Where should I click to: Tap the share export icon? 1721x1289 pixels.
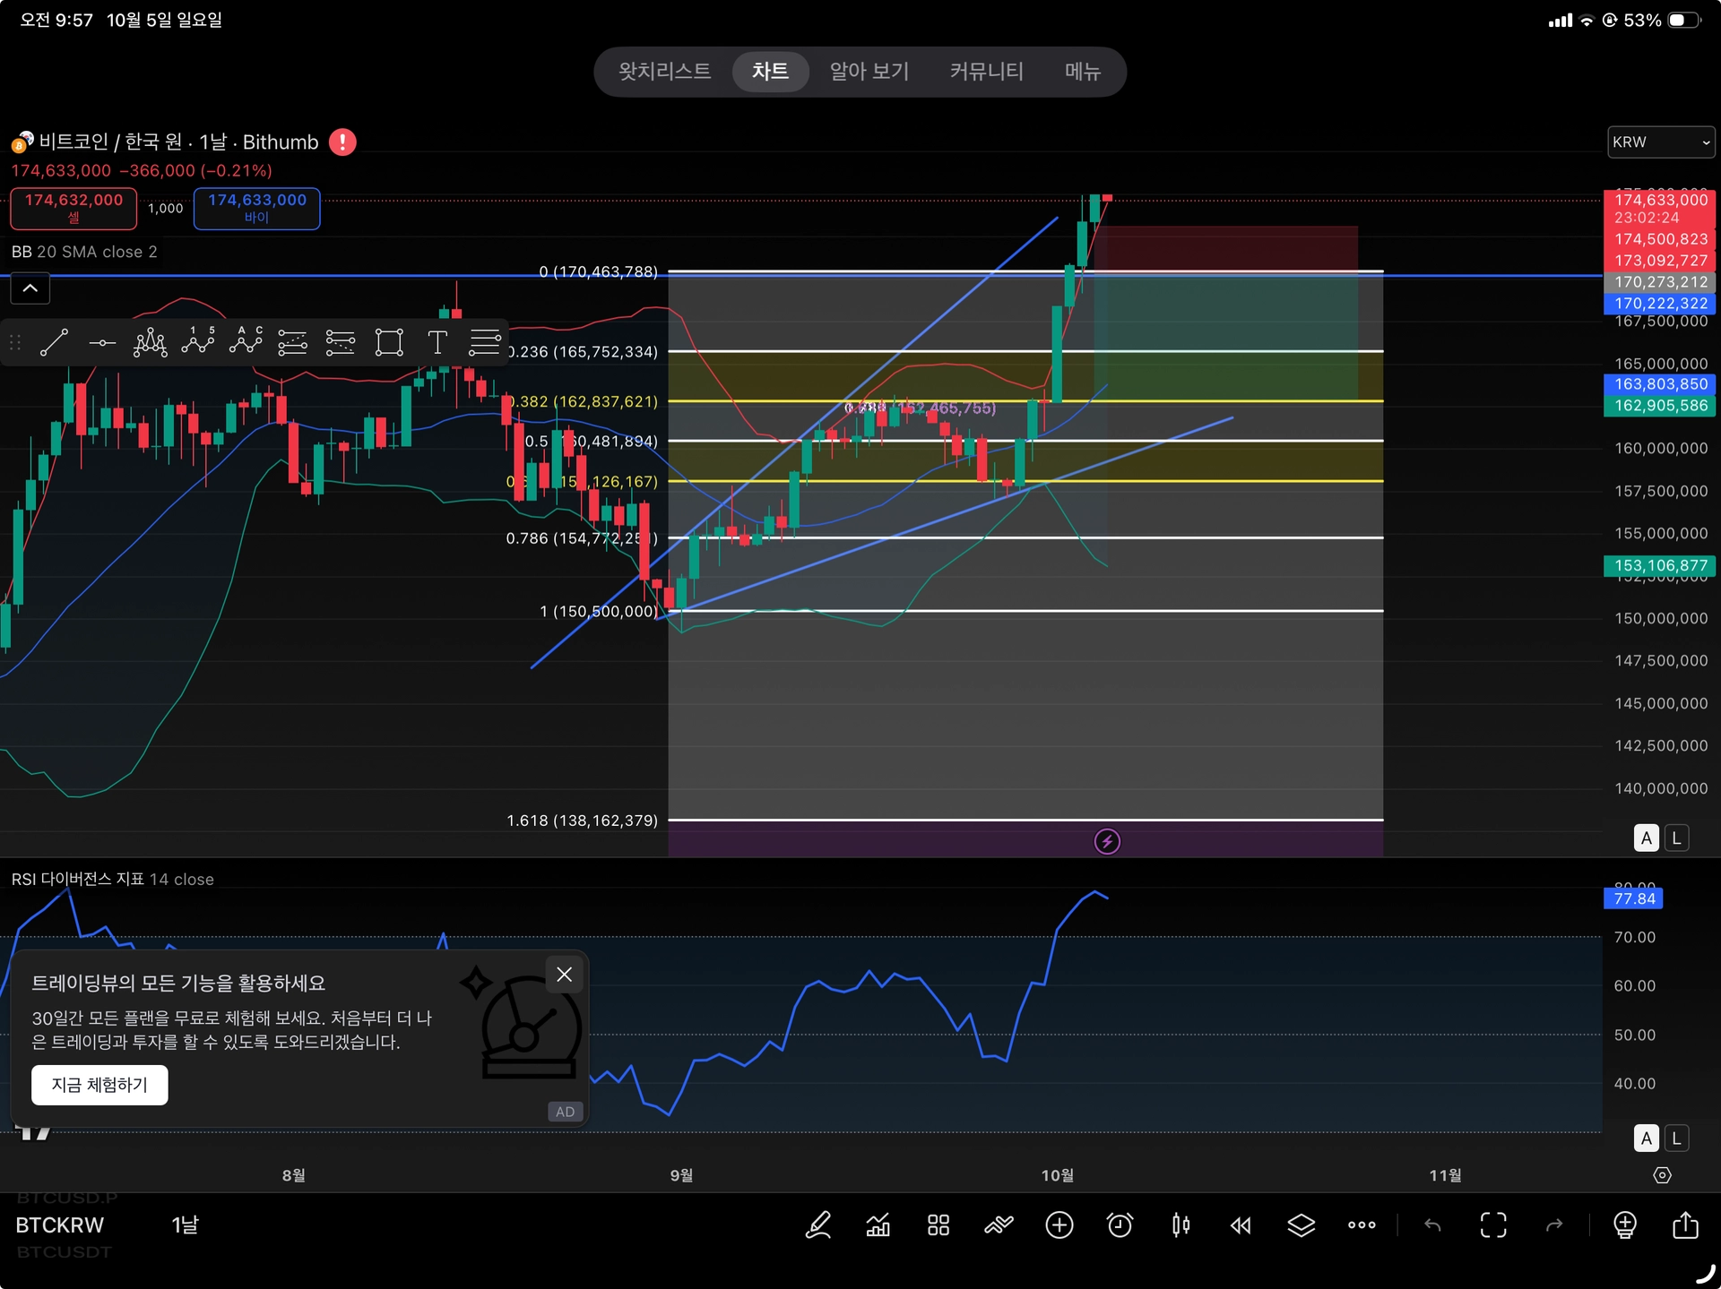pyautogui.click(x=1685, y=1225)
